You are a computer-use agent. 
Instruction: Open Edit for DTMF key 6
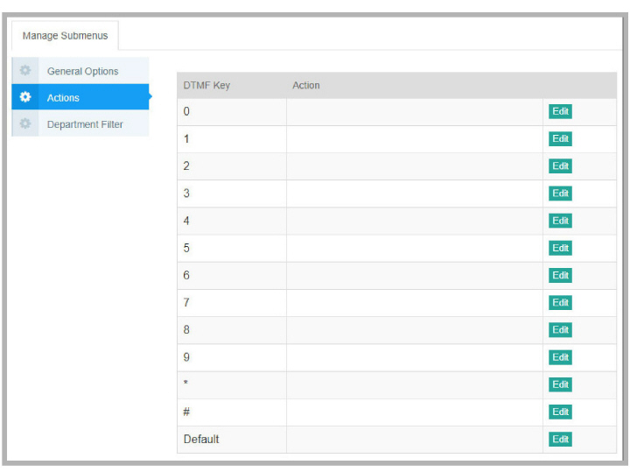(560, 275)
